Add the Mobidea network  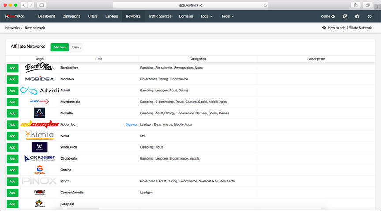12,79
